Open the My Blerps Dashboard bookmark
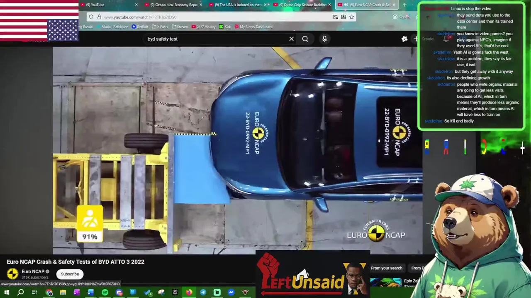 pos(253,27)
